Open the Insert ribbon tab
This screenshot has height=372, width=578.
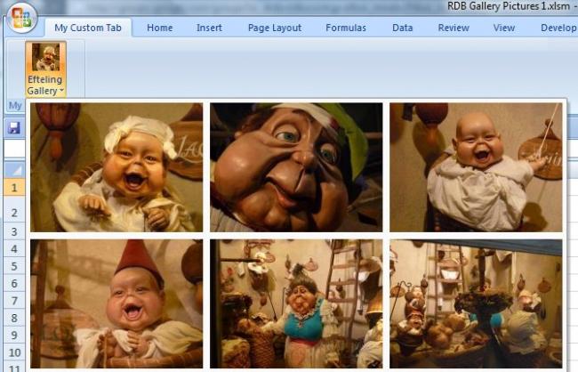click(x=209, y=28)
